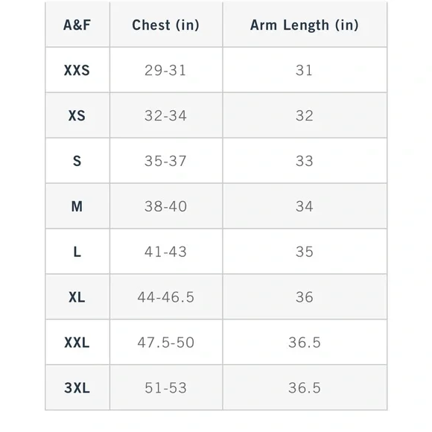The height and width of the screenshot is (432, 432).
Task: Click the M size row label
Action: pos(77,206)
